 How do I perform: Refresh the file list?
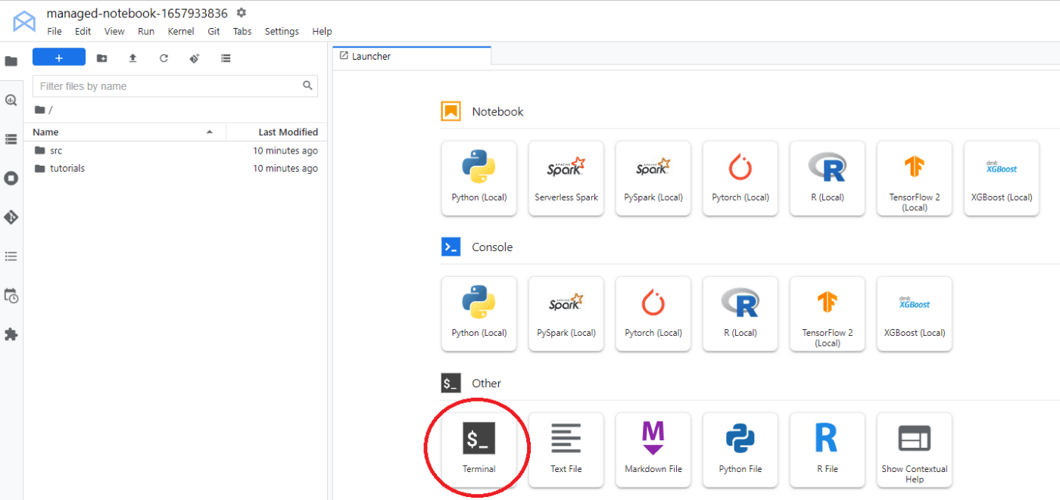pyautogui.click(x=164, y=58)
